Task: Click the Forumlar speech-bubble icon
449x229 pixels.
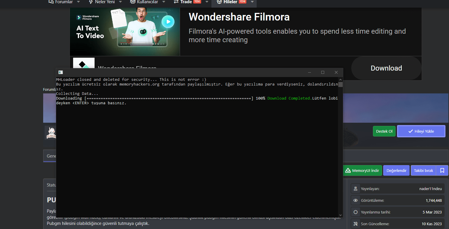Action: 51,2
